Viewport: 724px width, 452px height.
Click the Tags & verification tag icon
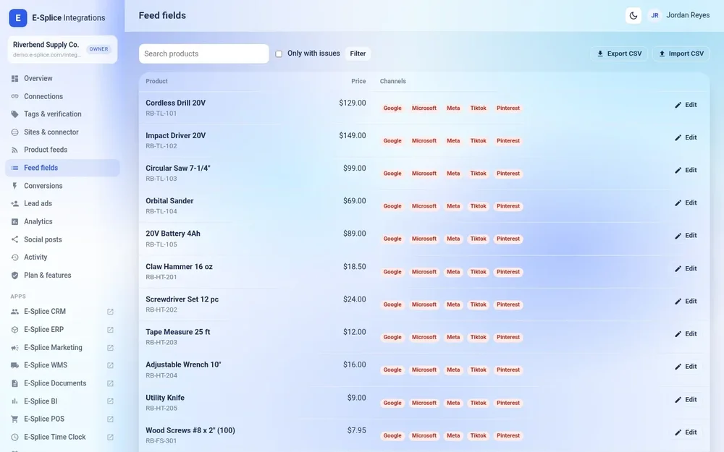(14, 114)
